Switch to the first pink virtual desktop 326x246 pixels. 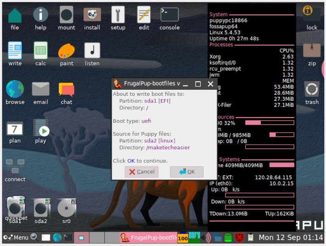point(81,238)
